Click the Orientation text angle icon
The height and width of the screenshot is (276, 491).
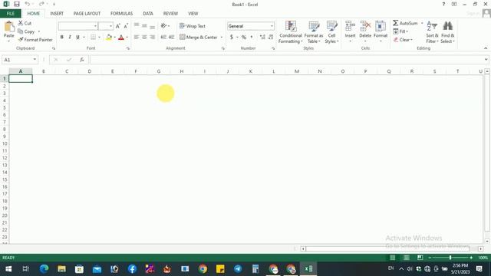coord(163,25)
